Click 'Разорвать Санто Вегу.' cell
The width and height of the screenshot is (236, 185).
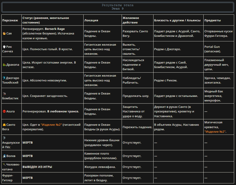click(137, 33)
